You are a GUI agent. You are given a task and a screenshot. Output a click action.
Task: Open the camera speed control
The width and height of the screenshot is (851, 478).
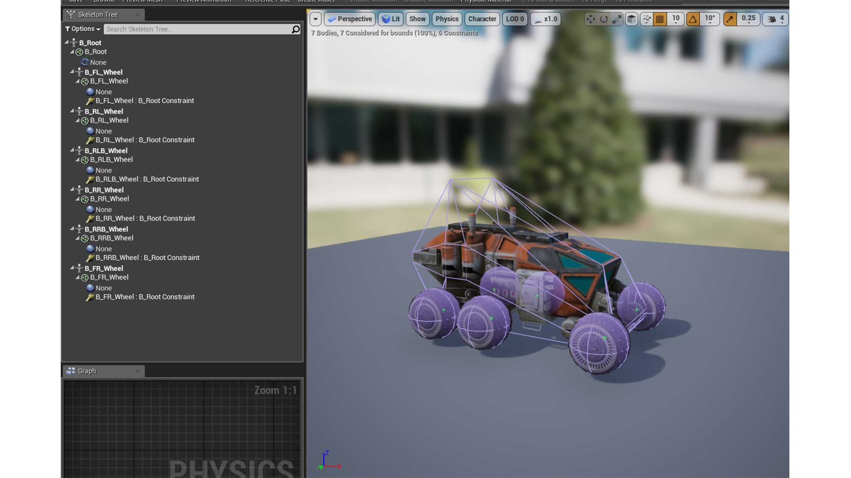[x=775, y=19]
